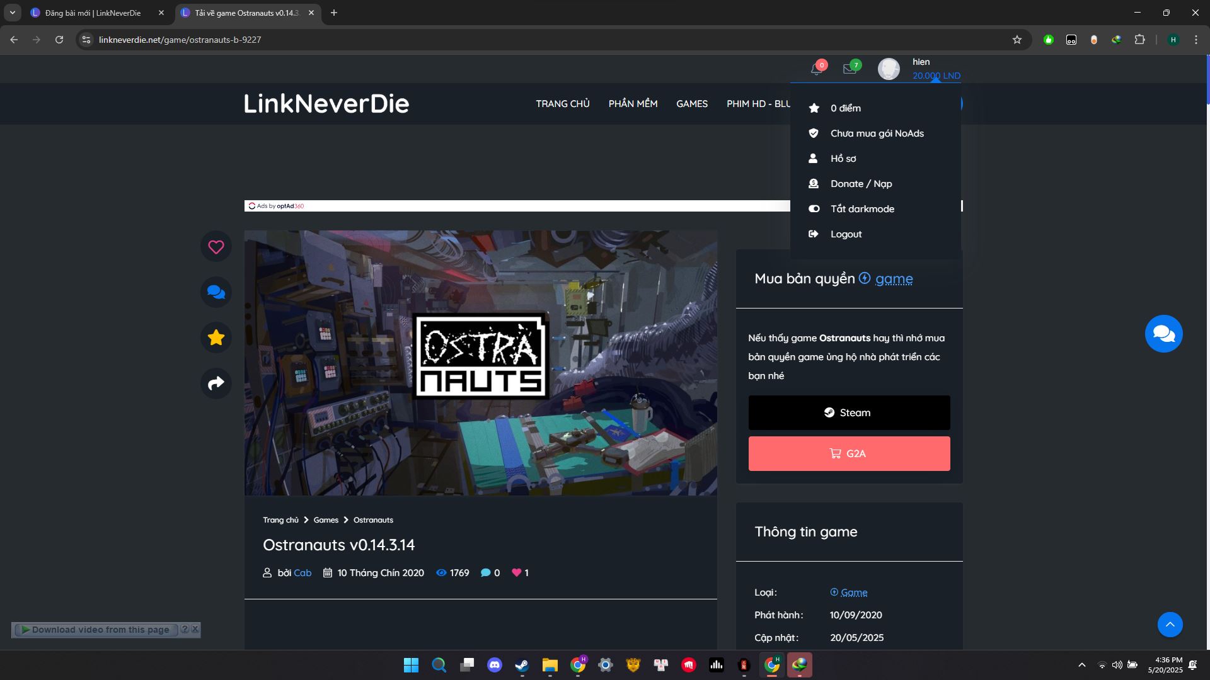Open Chrome tab search dropdown

(x=12, y=13)
